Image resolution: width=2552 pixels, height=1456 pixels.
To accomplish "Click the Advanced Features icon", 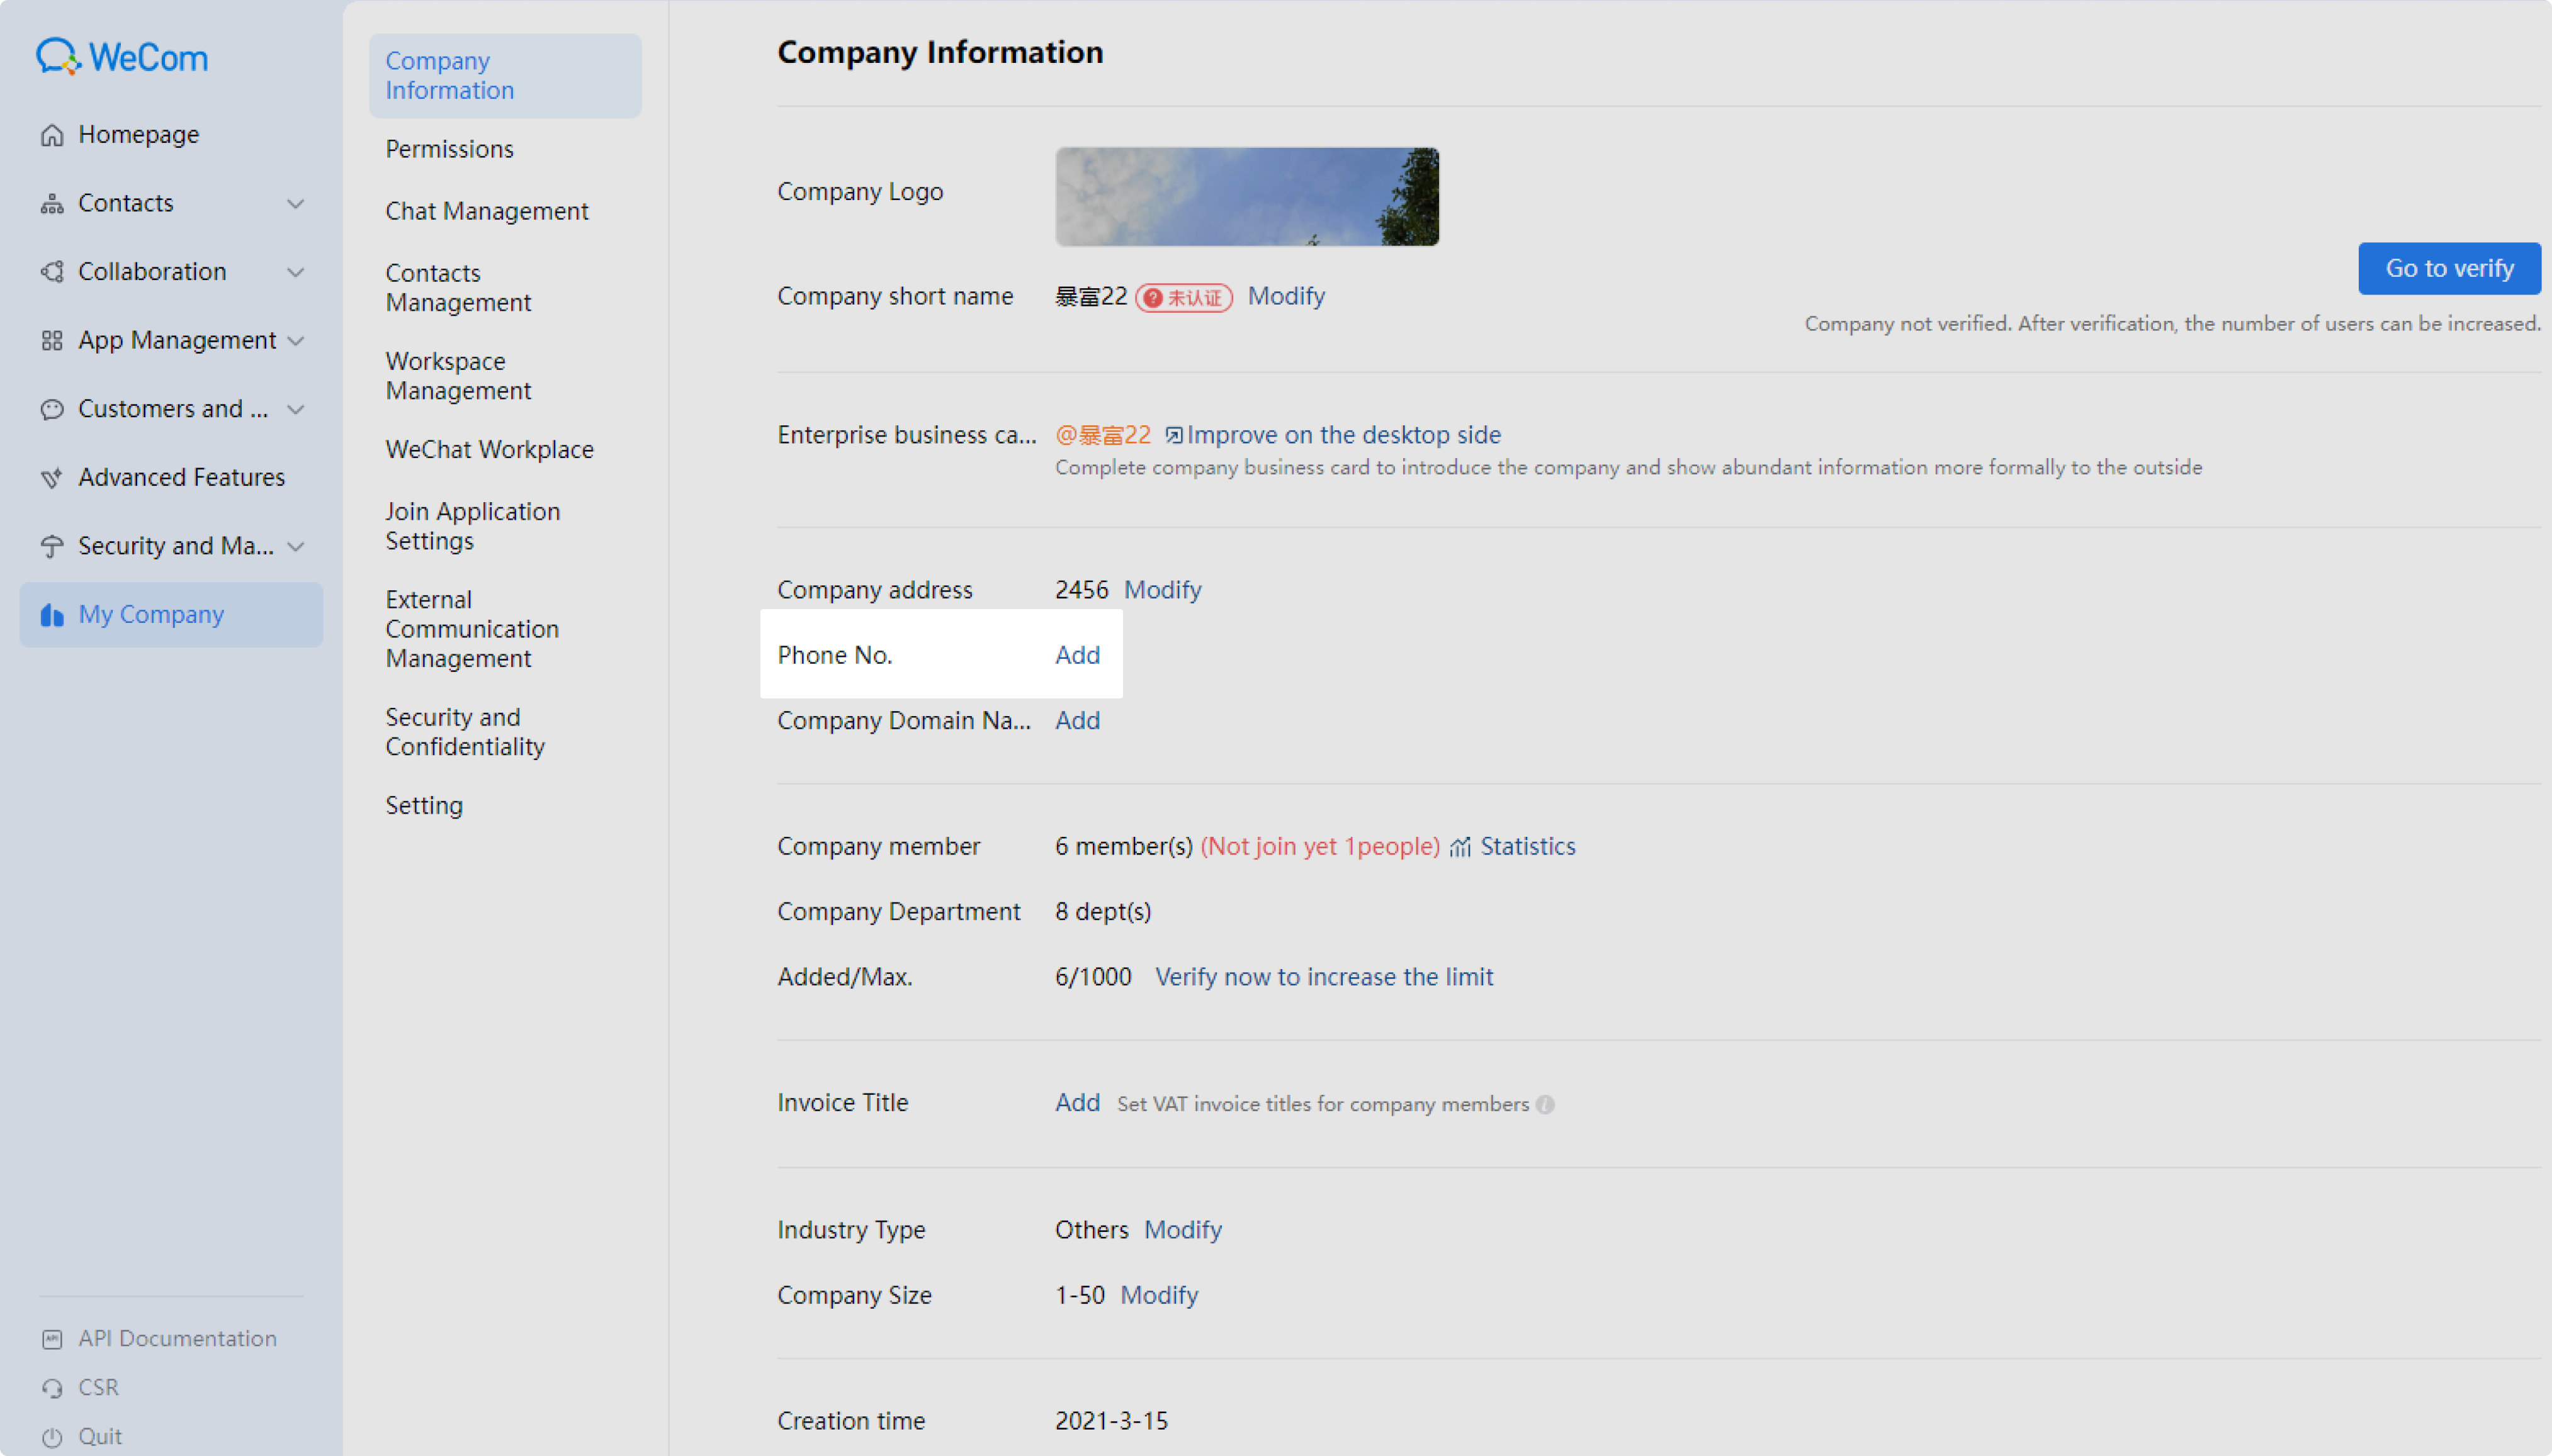I will tap(52, 478).
